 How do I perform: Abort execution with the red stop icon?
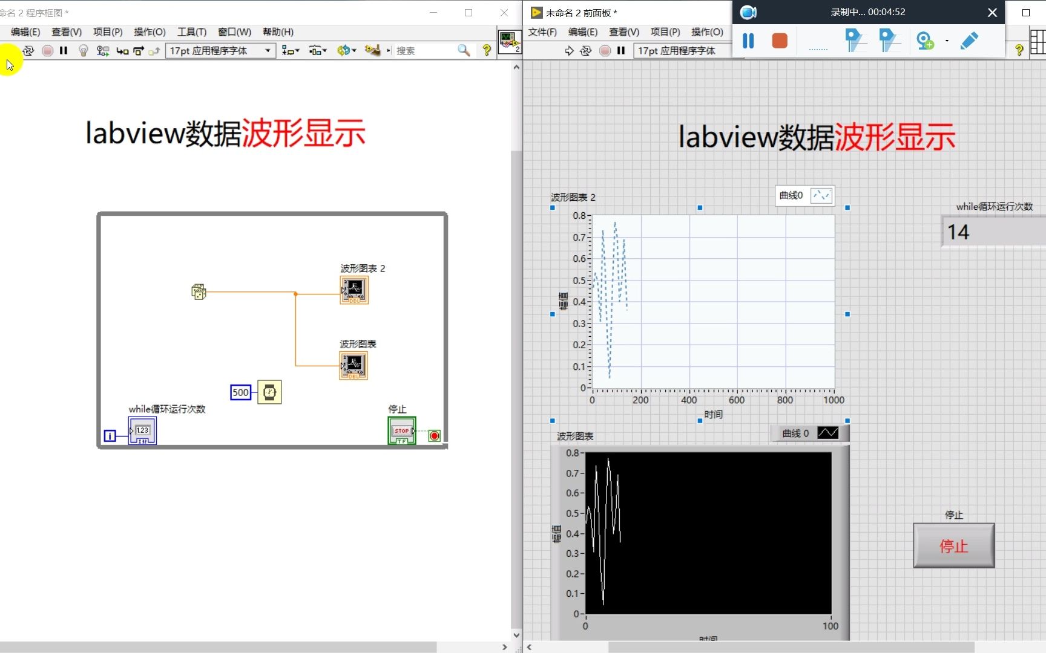(x=47, y=51)
